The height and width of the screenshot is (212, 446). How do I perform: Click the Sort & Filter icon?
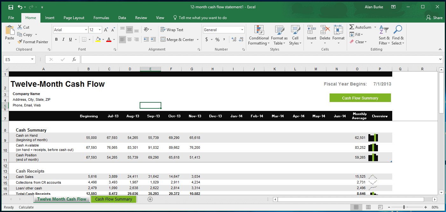coord(384,35)
